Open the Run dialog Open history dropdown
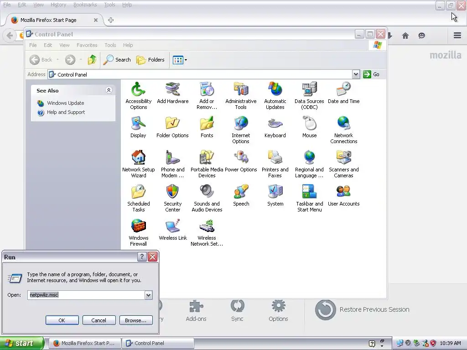Image resolution: width=467 pixels, height=350 pixels. pos(148,295)
